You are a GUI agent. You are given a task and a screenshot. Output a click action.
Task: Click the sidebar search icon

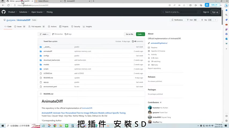[226, 15]
